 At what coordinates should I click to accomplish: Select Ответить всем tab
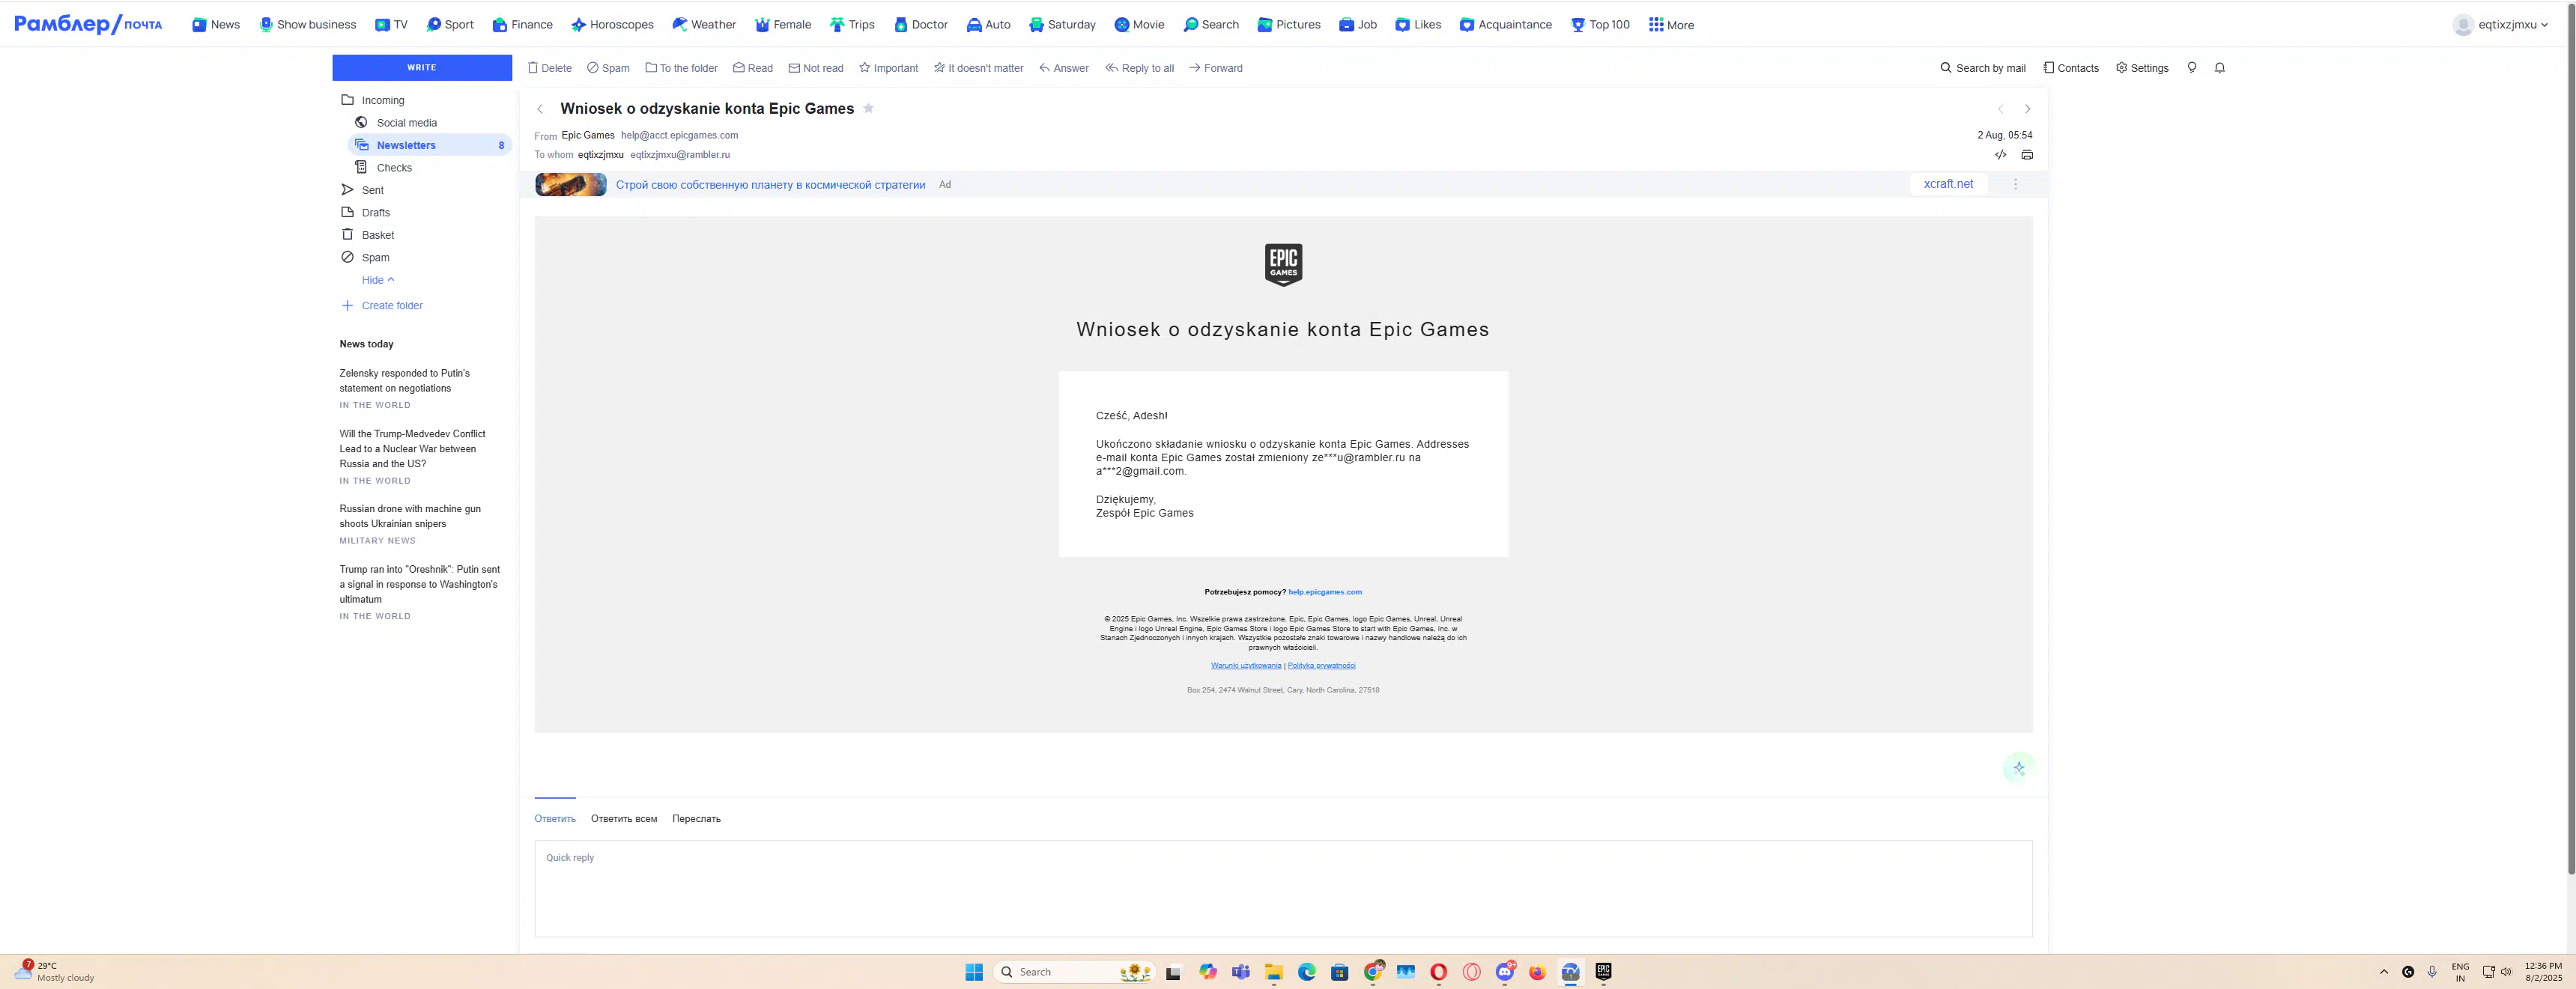tap(624, 819)
